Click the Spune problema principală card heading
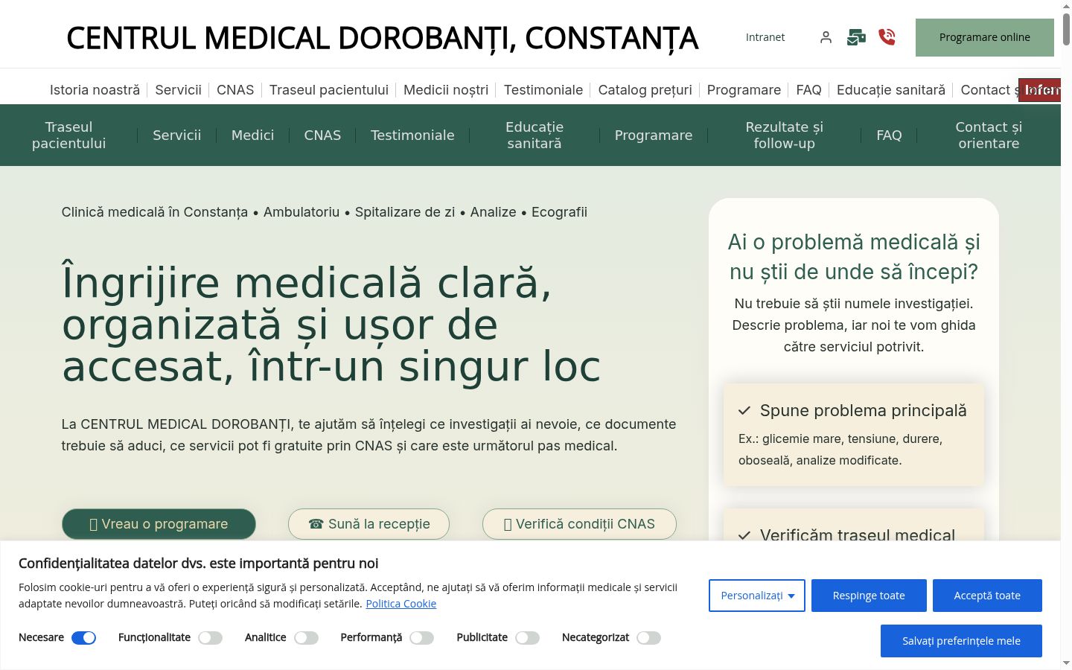 click(x=864, y=410)
